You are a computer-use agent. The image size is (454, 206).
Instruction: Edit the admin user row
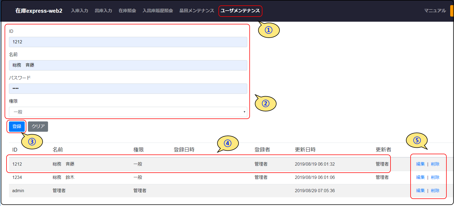pos(420,191)
